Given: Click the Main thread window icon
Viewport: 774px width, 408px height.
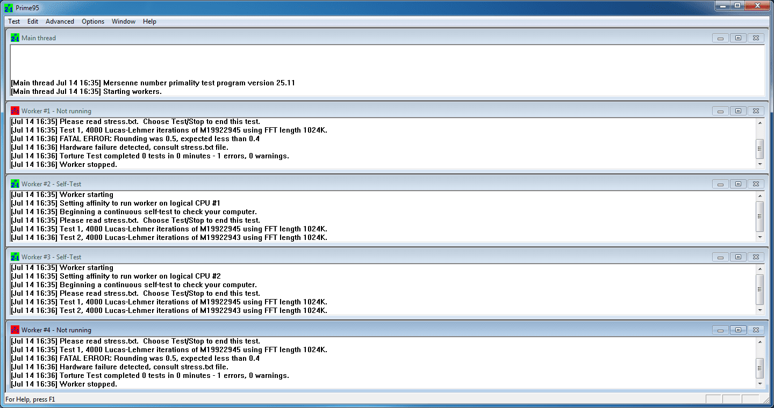Looking at the screenshot, I should point(15,38).
